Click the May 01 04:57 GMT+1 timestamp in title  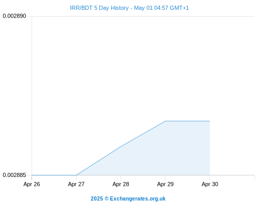click(161, 8)
